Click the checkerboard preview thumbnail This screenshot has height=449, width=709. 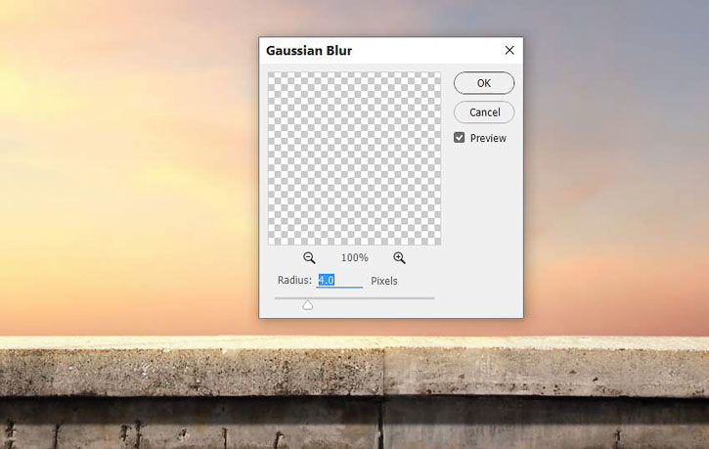[354, 158]
